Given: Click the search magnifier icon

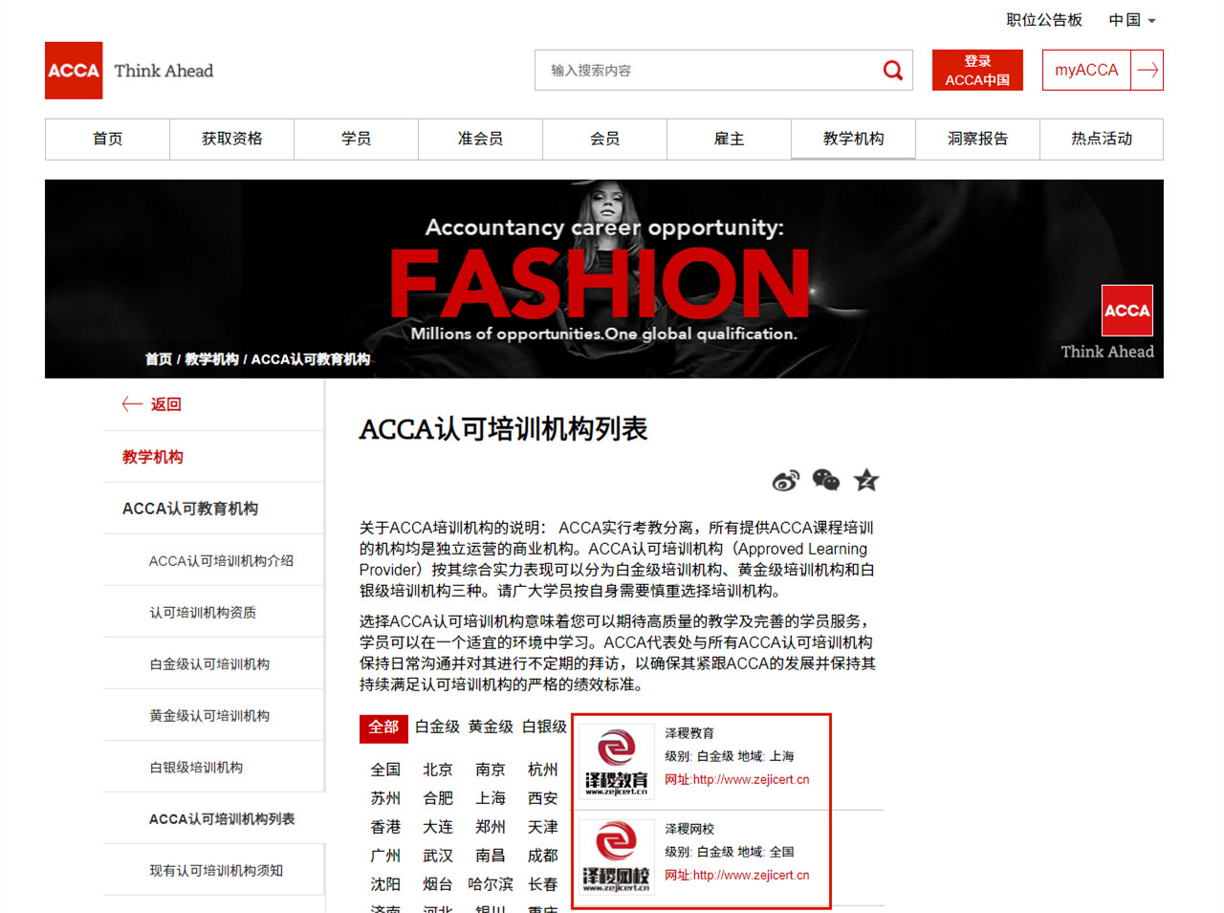Looking at the screenshot, I should point(893,70).
